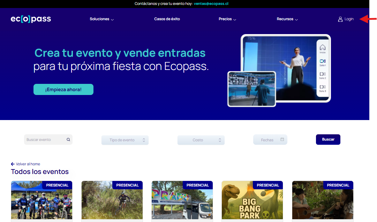Click the back arrow beside Volver al home
This screenshot has height=222, width=377.
(x=13, y=164)
